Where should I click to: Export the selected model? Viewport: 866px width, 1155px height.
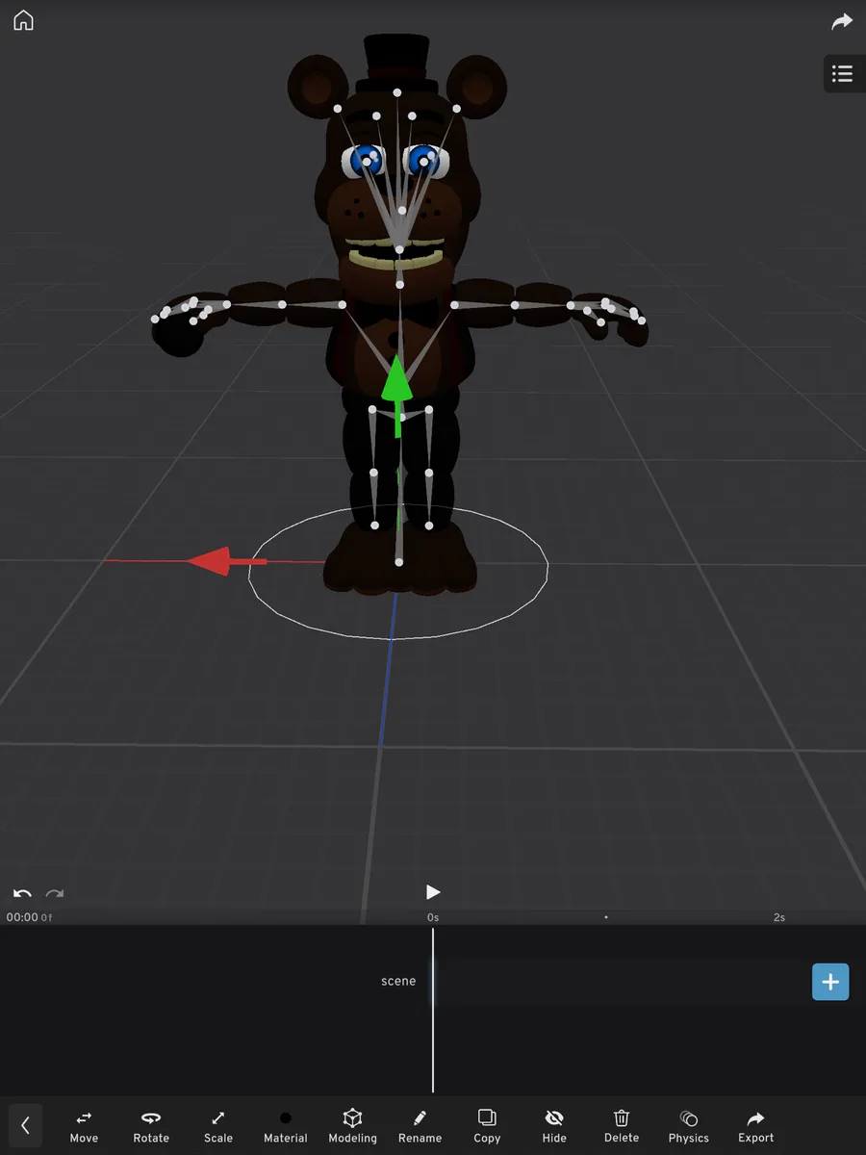click(756, 1126)
